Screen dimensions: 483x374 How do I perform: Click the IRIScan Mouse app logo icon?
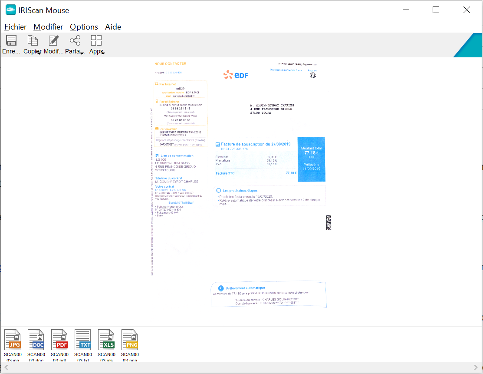[x=11, y=10]
